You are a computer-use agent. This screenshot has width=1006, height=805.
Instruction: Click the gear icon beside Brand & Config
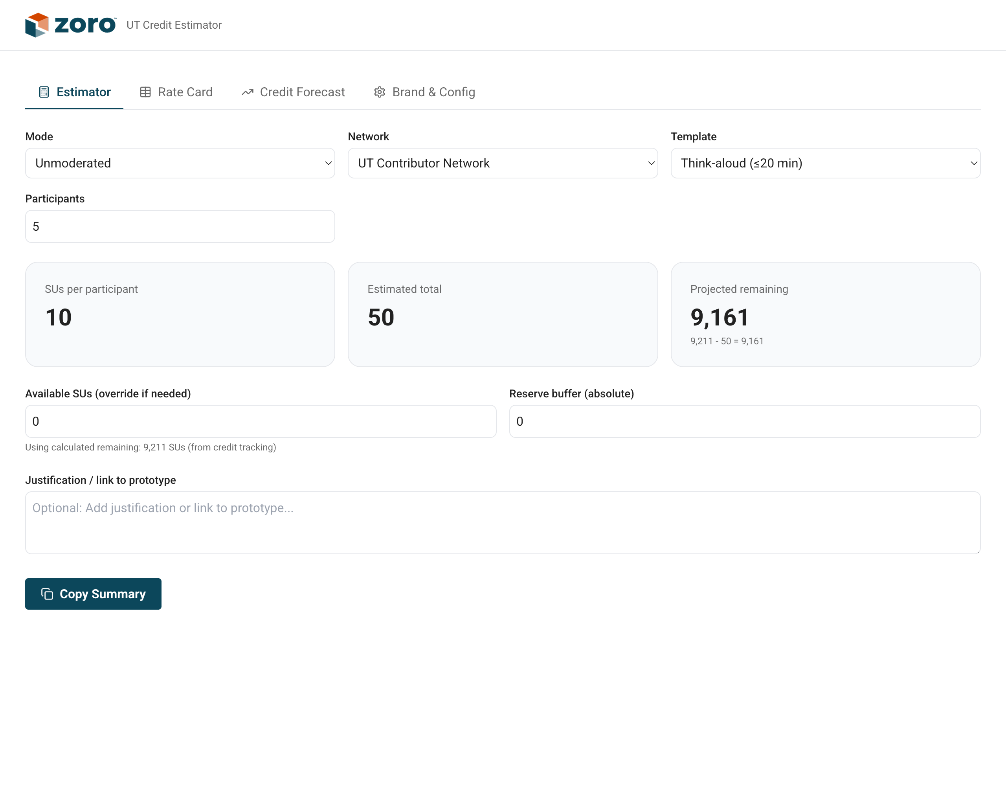[x=379, y=92]
